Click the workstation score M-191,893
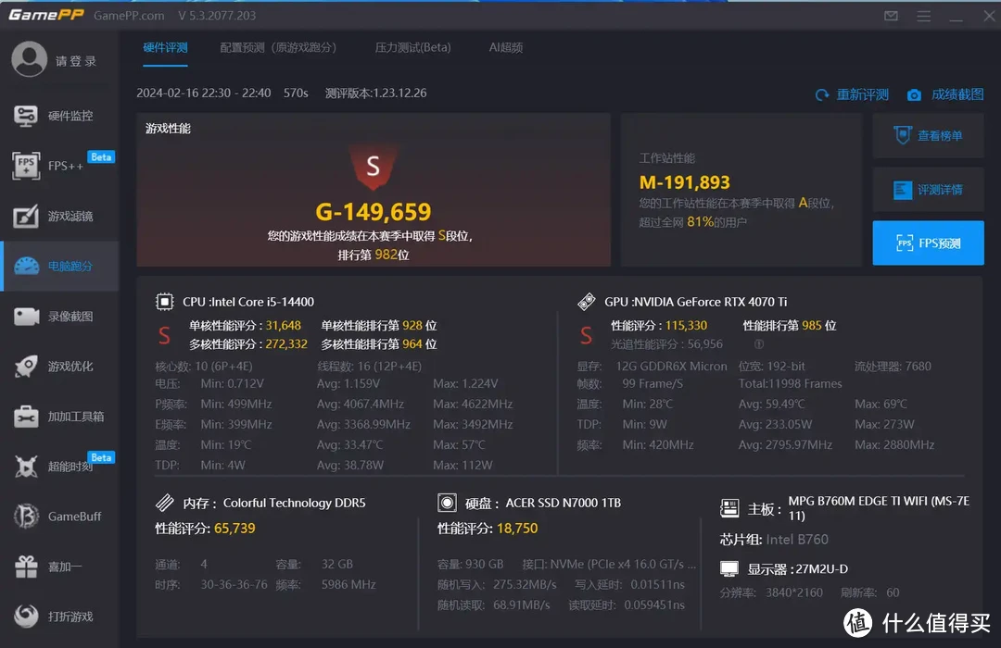Viewport: 1001px width, 648px height. coord(684,182)
